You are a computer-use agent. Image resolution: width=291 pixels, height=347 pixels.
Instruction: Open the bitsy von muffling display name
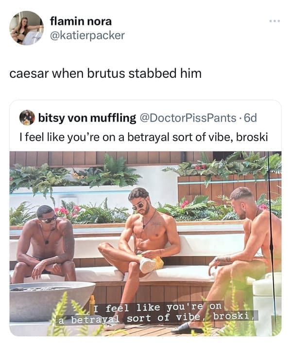[x=87, y=118]
